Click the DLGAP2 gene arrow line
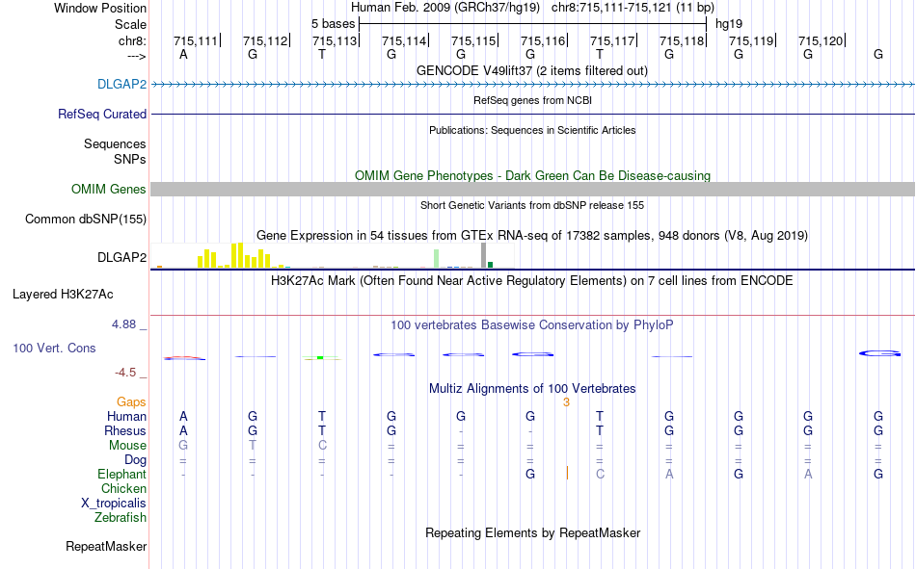This screenshot has height=569, width=916. [532, 84]
